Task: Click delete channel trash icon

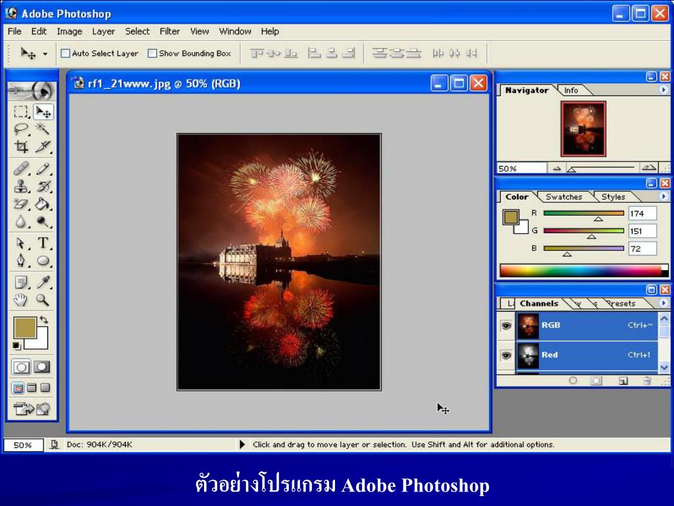Action: [x=647, y=380]
